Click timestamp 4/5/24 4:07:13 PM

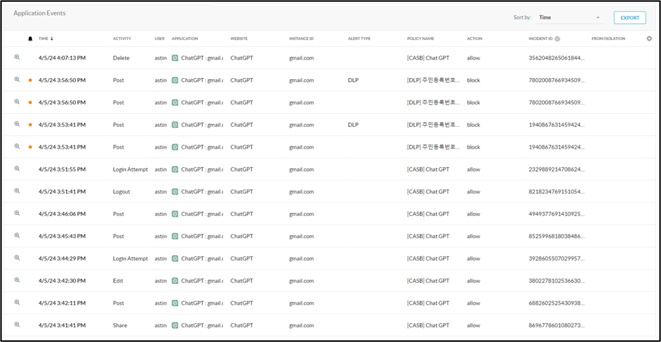(x=62, y=58)
